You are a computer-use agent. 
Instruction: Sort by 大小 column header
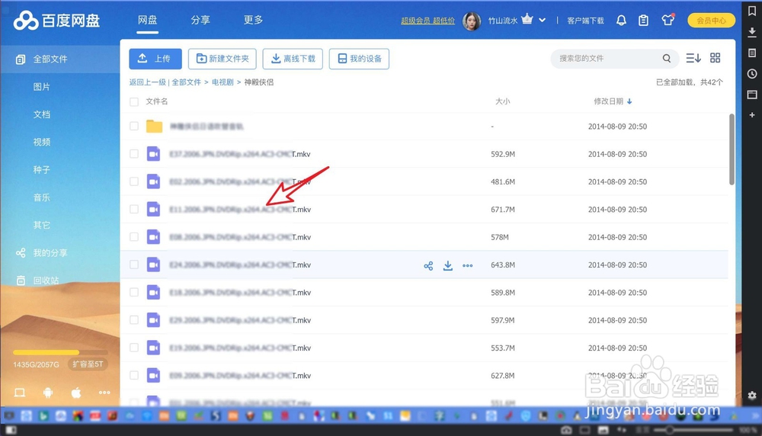click(x=502, y=101)
